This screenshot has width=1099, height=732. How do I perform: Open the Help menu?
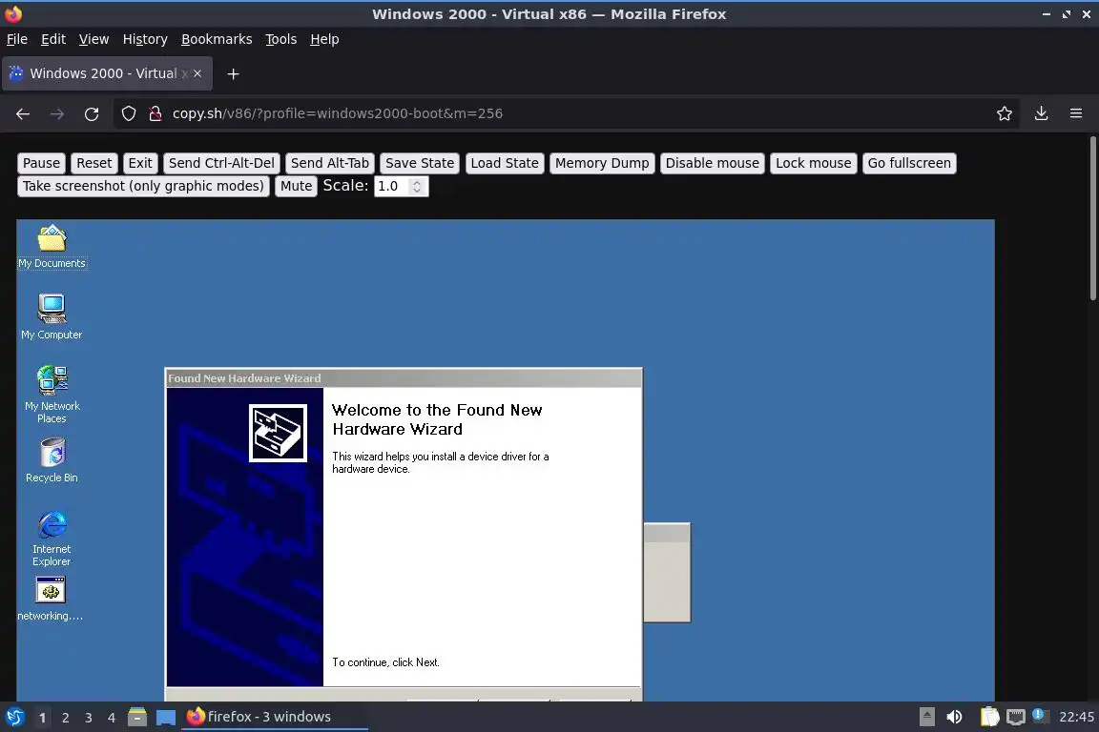tap(324, 39)
